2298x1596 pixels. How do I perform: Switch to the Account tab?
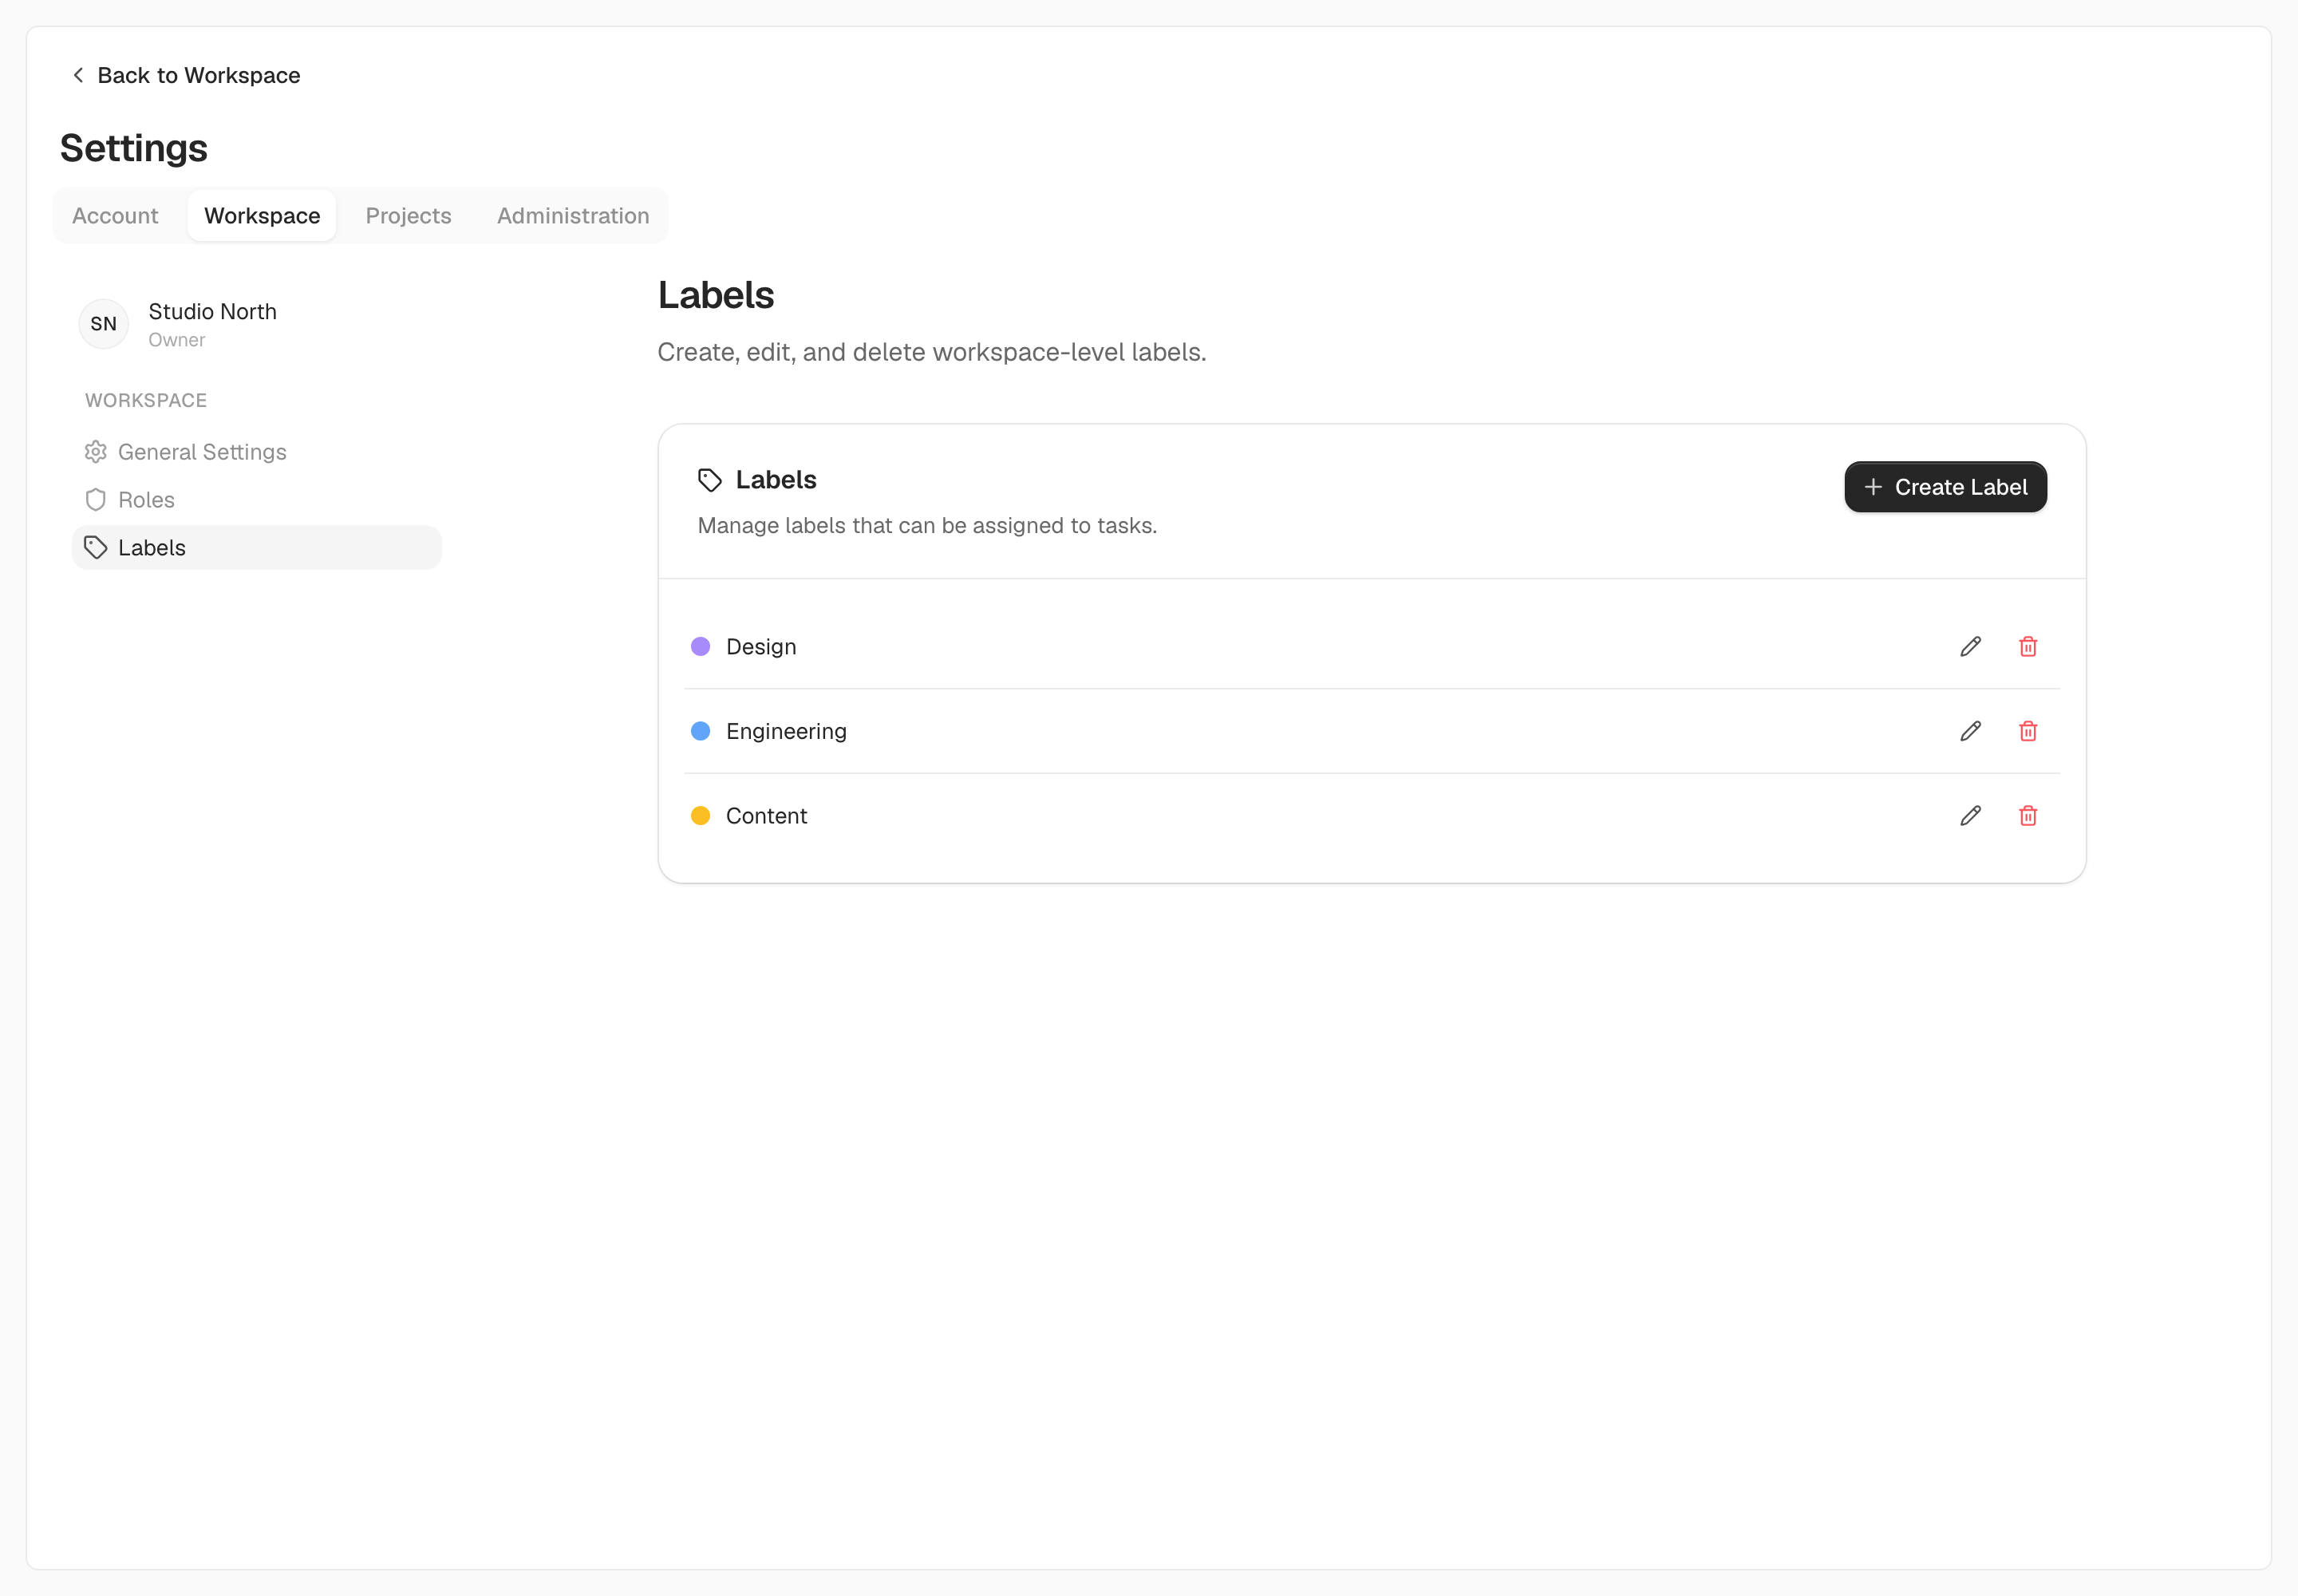115,216
